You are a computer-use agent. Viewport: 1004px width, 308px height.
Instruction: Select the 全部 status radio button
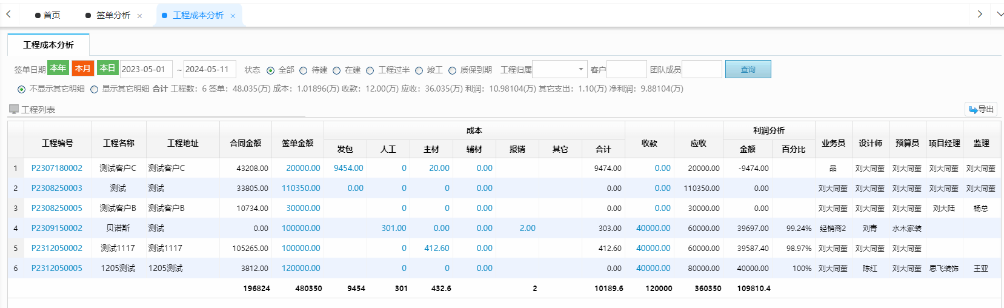(271, 70)
